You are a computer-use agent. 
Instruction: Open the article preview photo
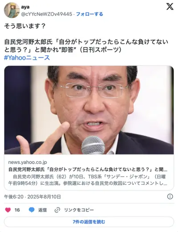[89, 110]
